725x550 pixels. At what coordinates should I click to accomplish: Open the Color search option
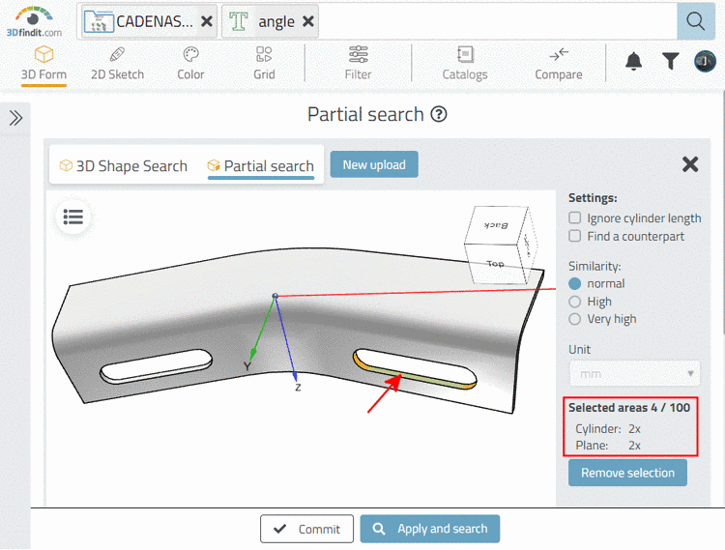click(190, 64)
